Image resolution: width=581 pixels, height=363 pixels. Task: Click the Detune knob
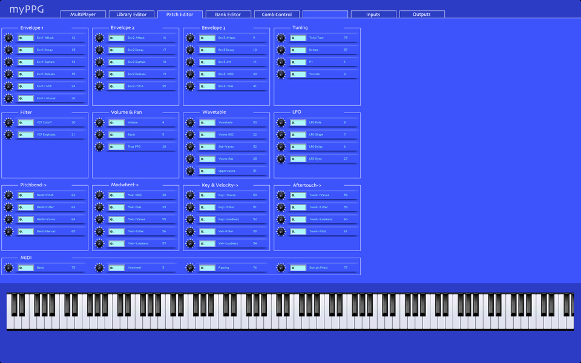click(281, 50)
